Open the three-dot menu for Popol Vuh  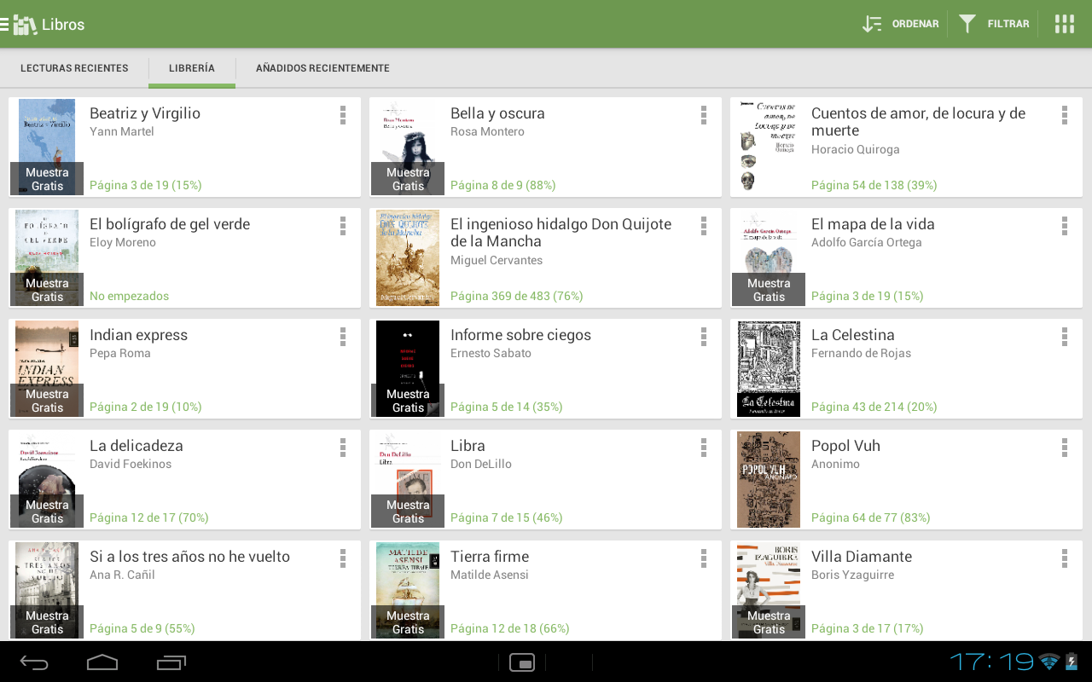click(x=1065, y=448)
